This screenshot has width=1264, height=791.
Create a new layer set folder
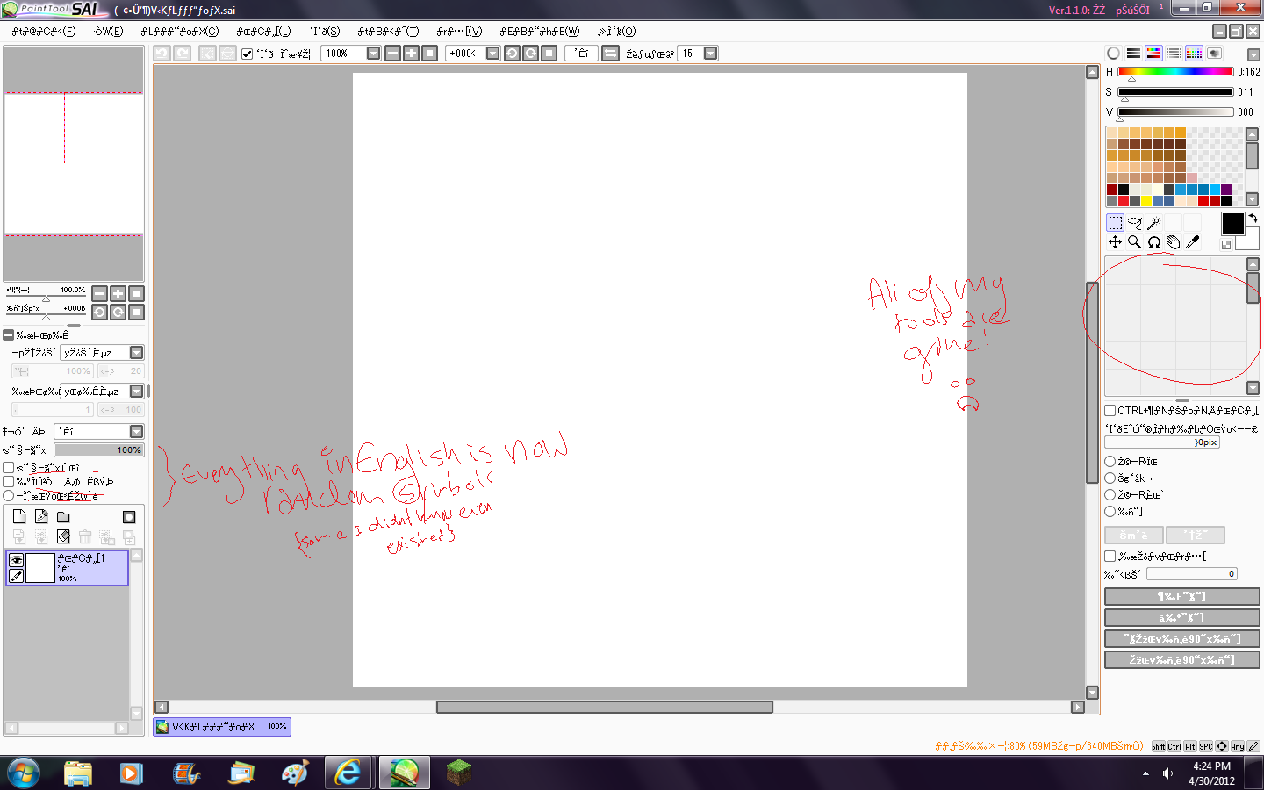62,516
